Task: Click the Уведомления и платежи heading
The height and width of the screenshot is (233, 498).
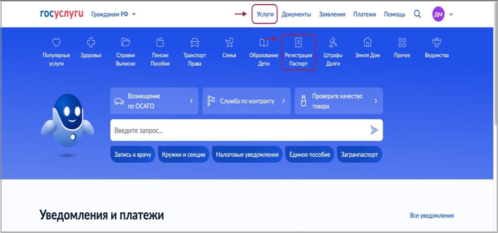Action: pyautogui.click(x=102, y=215)
